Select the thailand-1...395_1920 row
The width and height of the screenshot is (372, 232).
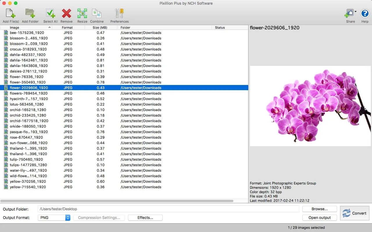tap(124, 148)
